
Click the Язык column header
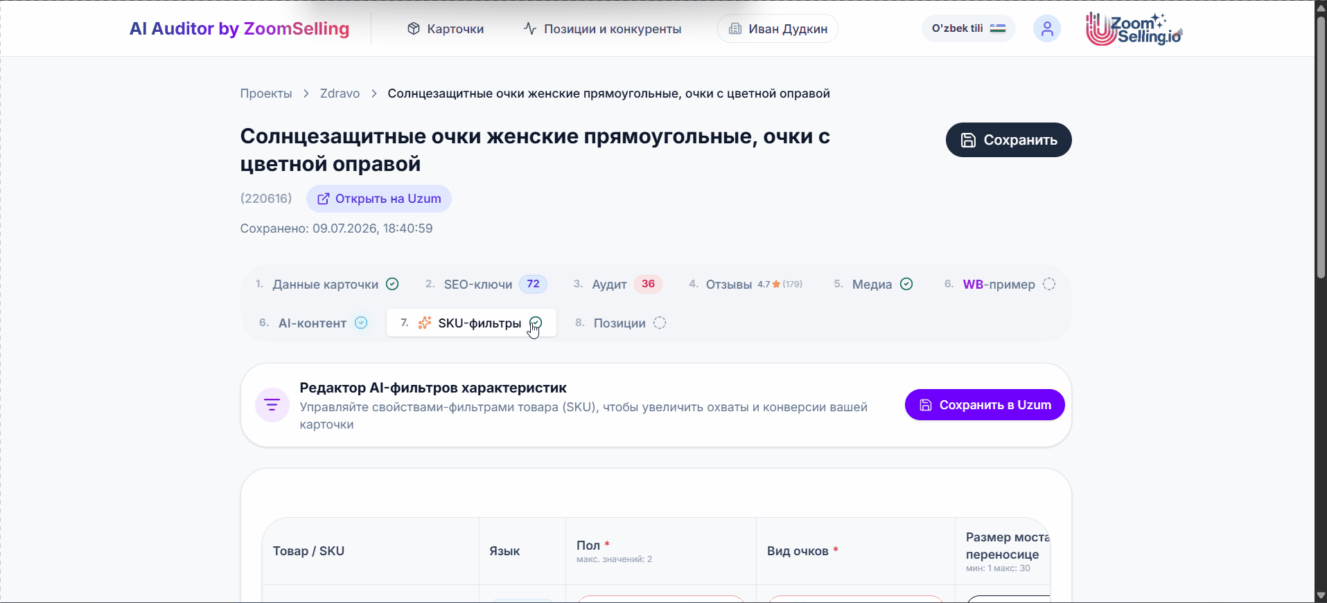tap(522, 551)
